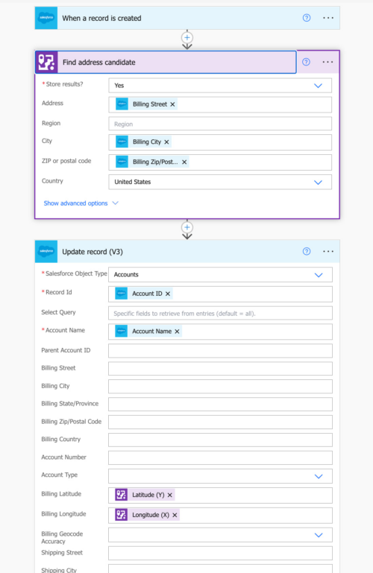Open more options for Update record (V3)
The image size is (373, 573).
pos(328,251)
